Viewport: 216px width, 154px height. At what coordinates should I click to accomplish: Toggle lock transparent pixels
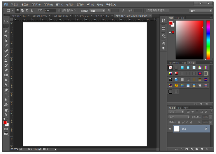179,122
